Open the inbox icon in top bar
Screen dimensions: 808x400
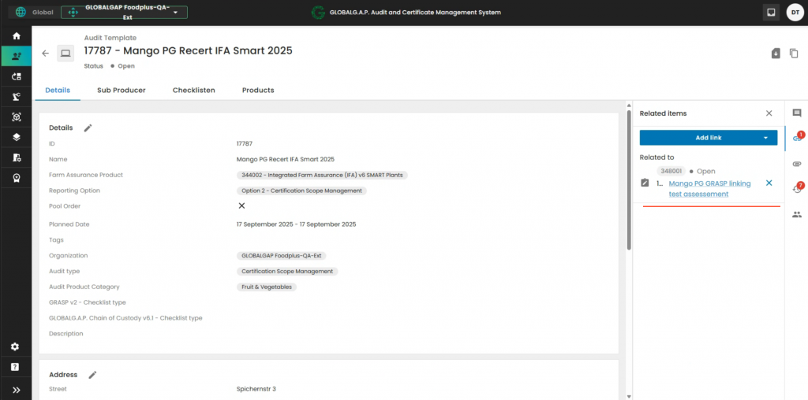(771, 13)
